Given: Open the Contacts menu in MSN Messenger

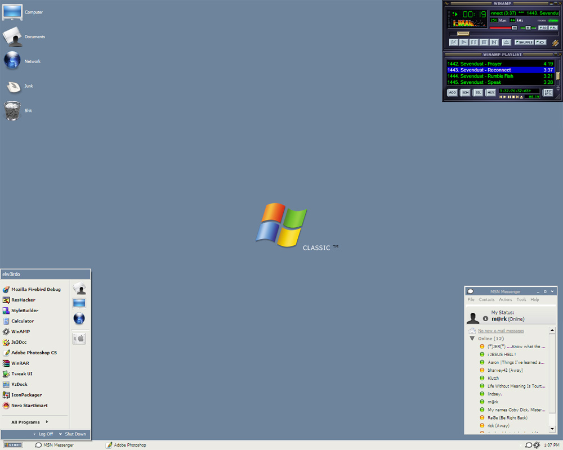Looking at the screenshot, I should click(486, 300).
